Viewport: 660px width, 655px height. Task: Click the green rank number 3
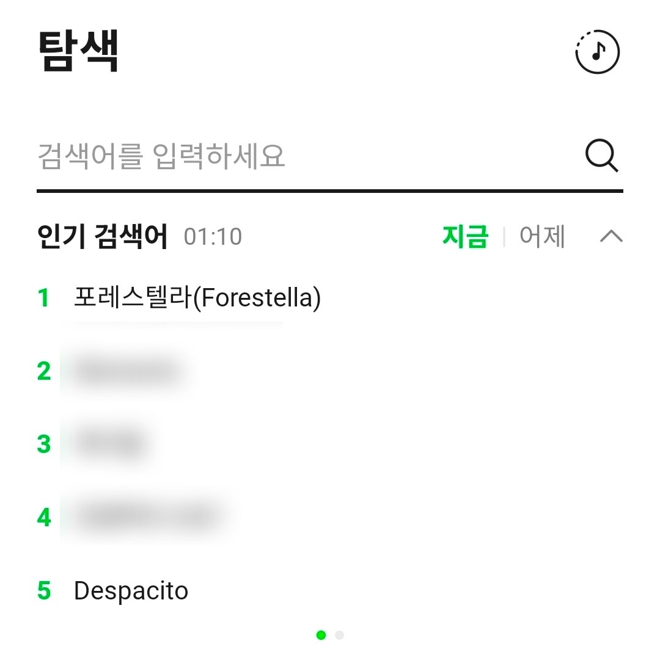pyautogui.click(x=43, y=444)
